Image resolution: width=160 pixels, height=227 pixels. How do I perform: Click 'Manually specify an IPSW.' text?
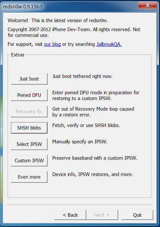point(80,142)
